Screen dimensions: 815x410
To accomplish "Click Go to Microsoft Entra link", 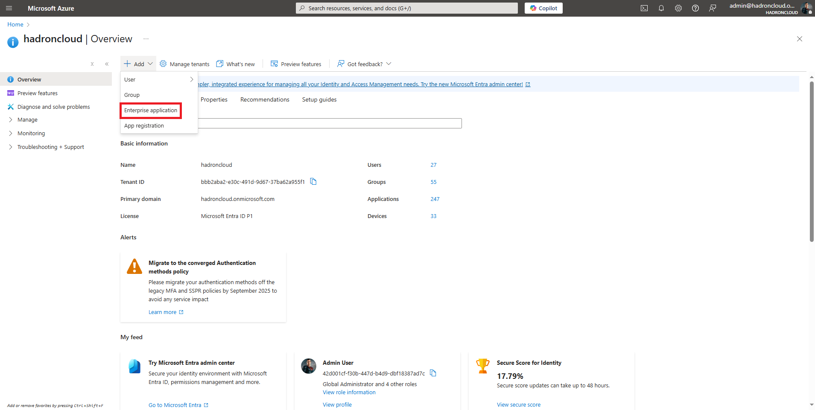I will 178,405.
